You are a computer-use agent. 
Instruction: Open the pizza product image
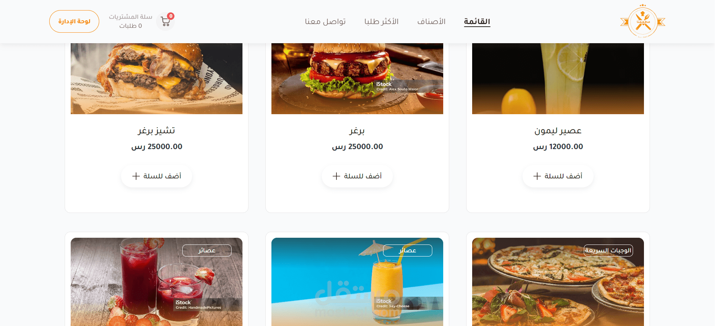pos(558,282)
